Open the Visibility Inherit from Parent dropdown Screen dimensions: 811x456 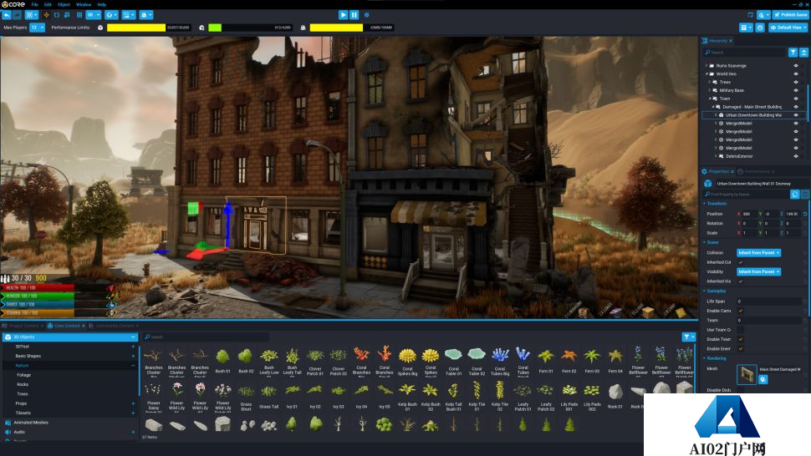click(759, 271)
